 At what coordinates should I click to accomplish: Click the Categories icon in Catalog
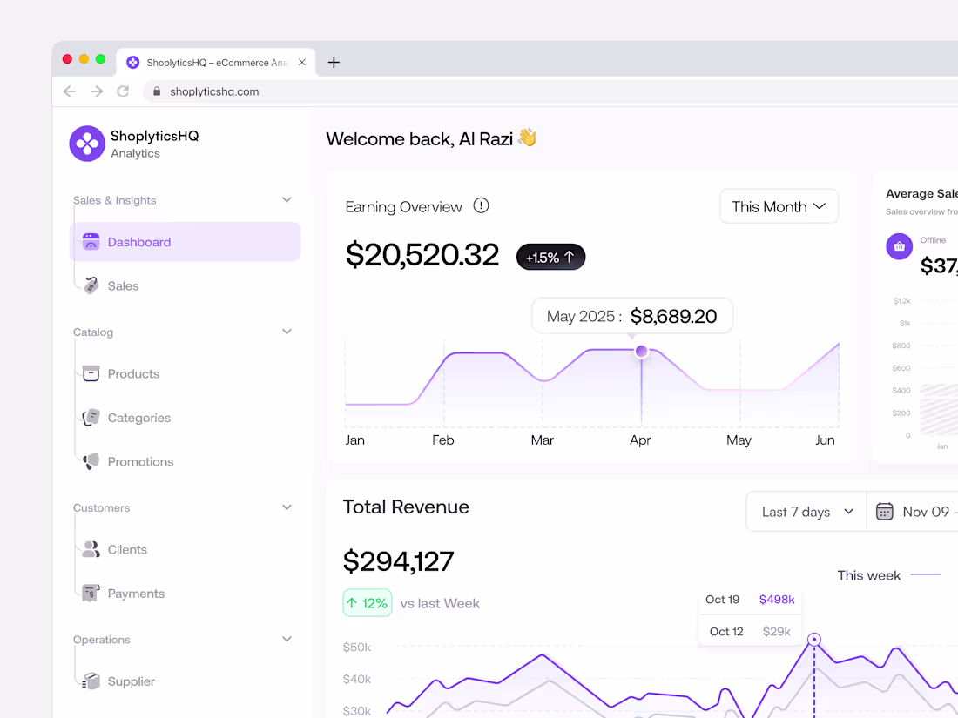[x=91, y=417]
